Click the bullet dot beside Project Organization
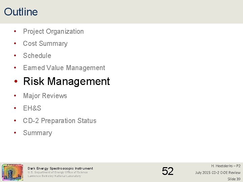The width and height of the screenshot is (243, 182). tap(16, 31)
